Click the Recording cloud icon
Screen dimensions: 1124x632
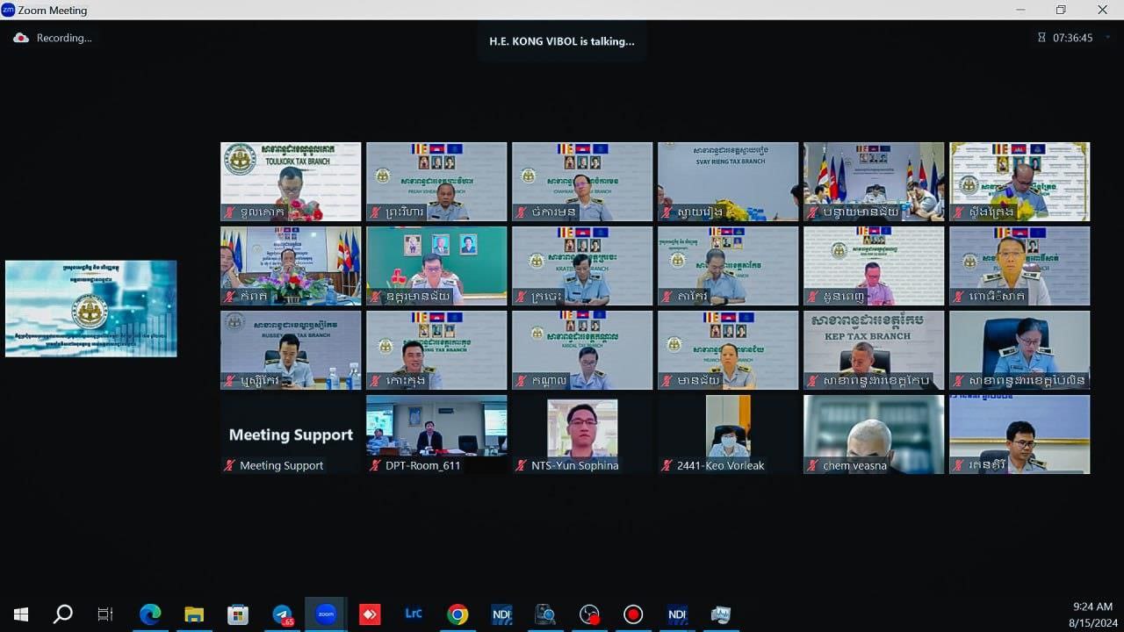pos(21,38)
